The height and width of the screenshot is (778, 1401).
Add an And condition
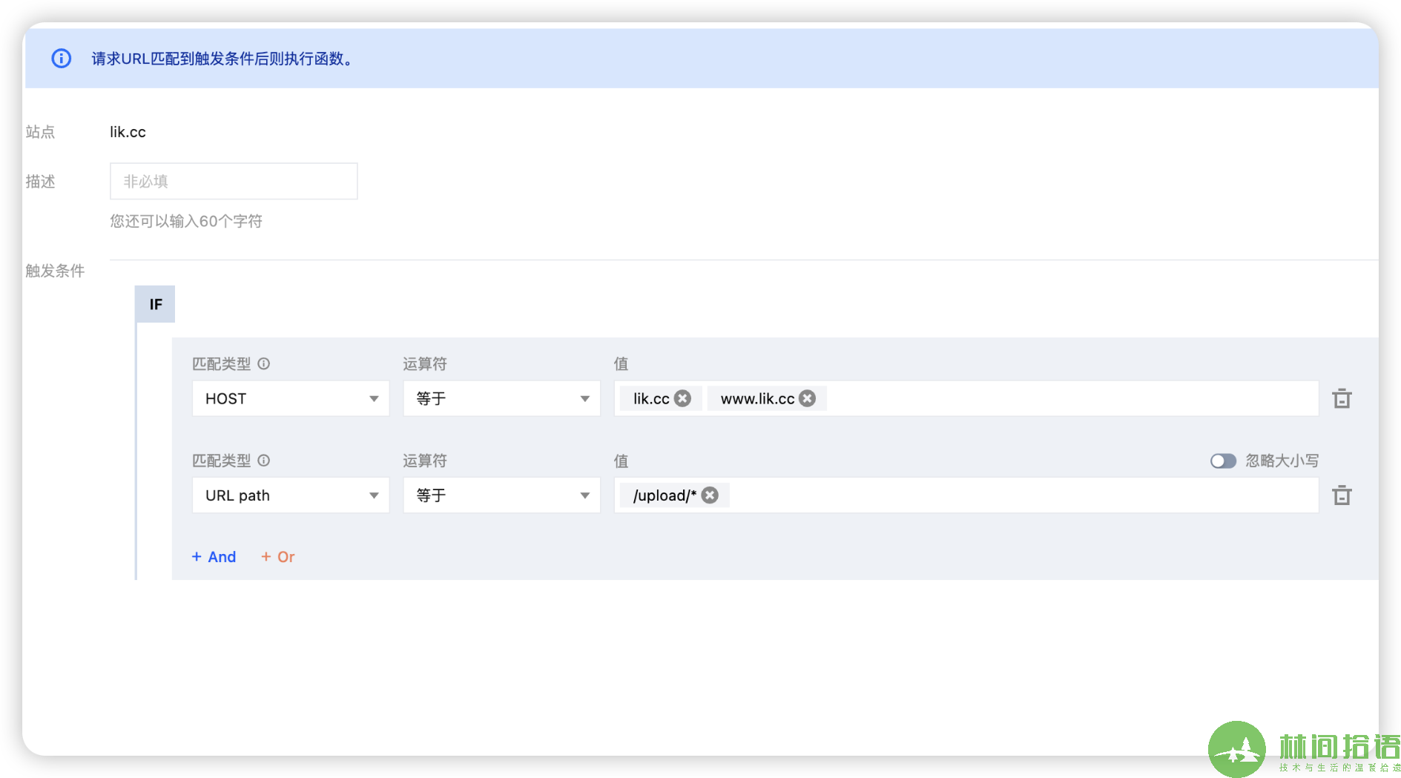(214, 557)
